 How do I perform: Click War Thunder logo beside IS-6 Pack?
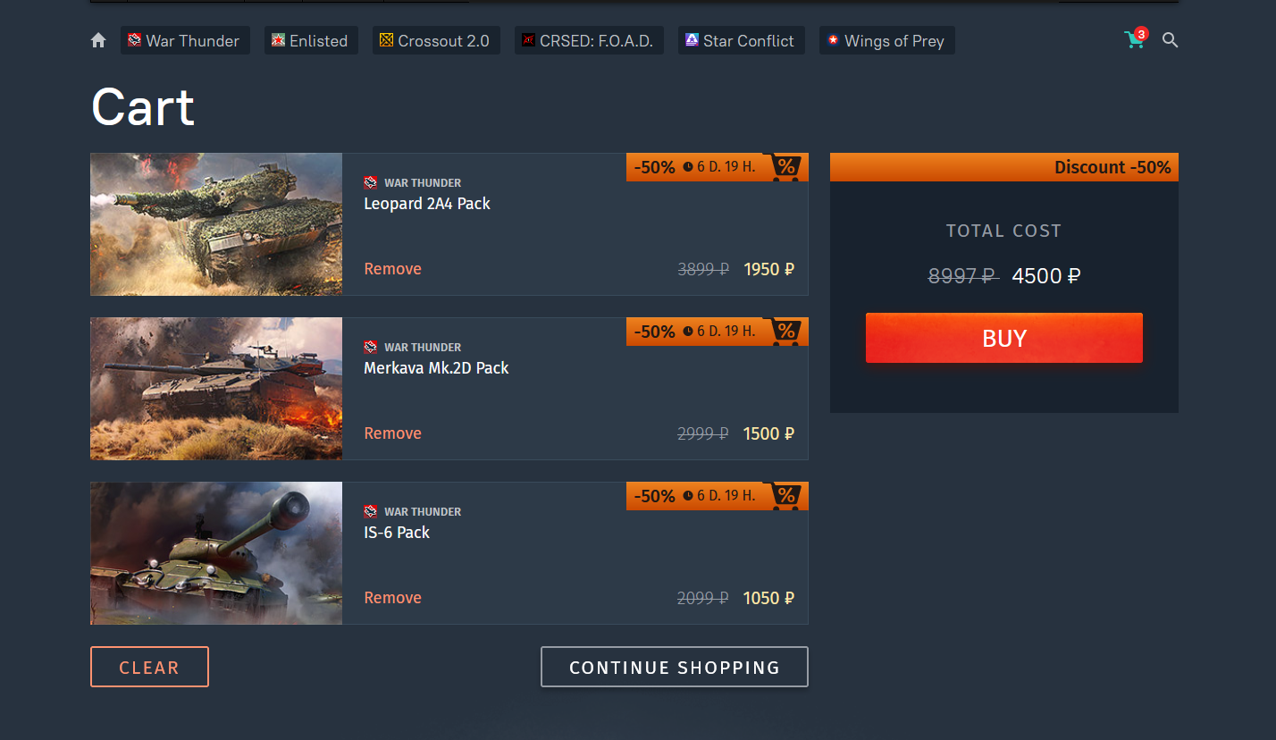click(x=371, y=512)
